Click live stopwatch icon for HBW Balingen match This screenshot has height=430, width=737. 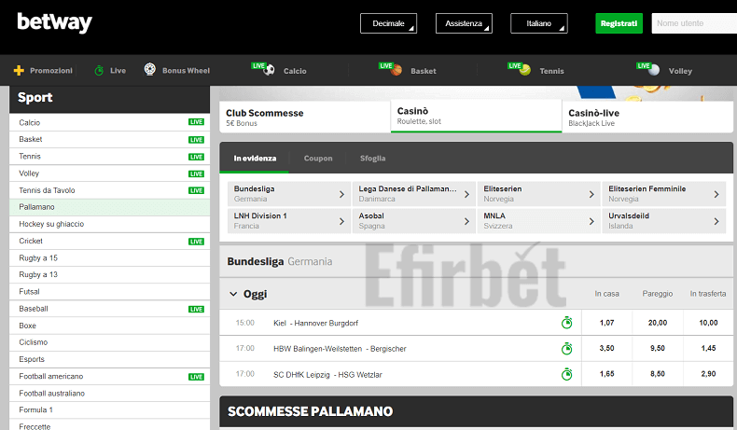pos(567,348)
